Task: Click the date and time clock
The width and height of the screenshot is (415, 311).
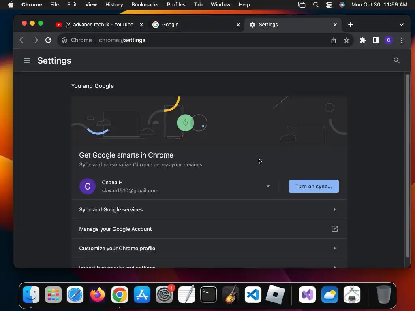Action: (379, 5)
